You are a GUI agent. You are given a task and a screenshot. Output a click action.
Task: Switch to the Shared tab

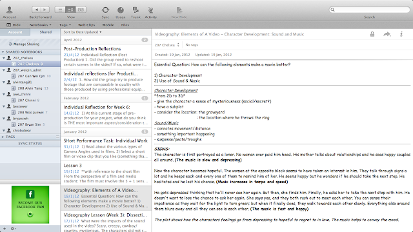tap(46, 32)
